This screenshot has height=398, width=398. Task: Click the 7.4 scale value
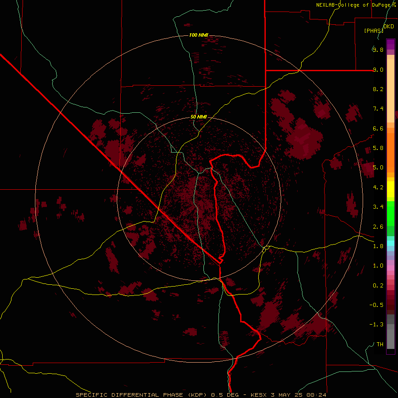[378, 109]
